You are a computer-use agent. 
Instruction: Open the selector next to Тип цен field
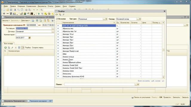click(104, 19)
